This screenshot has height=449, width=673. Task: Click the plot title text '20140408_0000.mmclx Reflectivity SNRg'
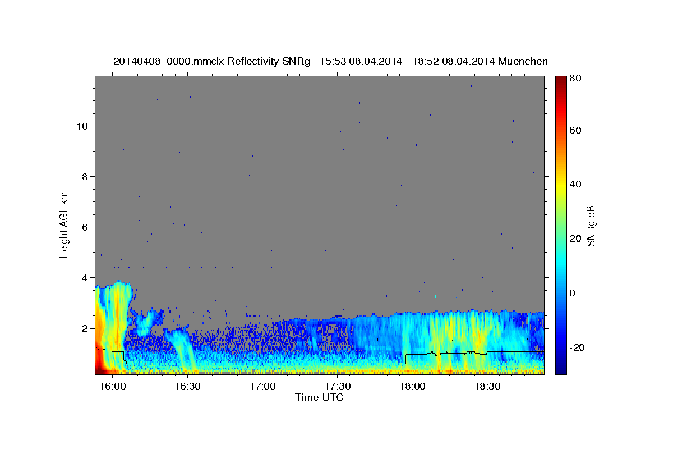coord(212,61)
